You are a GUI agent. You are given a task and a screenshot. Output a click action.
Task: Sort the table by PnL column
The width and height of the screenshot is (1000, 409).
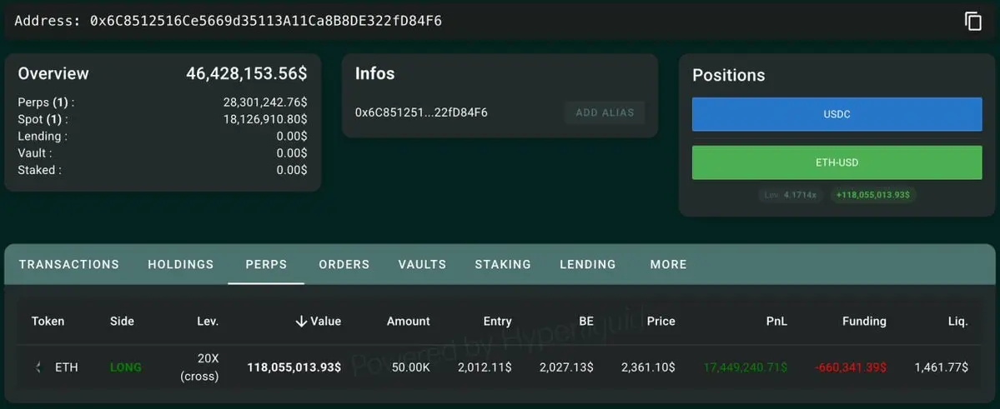776,321
